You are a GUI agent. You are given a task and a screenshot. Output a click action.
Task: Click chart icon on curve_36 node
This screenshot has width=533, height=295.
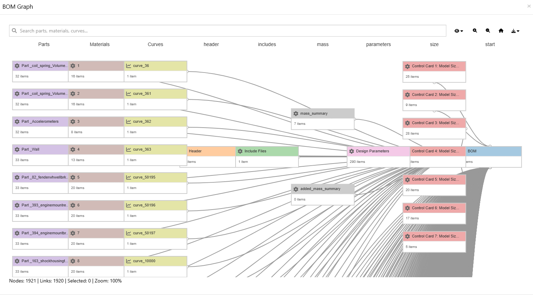click(129, 66)
